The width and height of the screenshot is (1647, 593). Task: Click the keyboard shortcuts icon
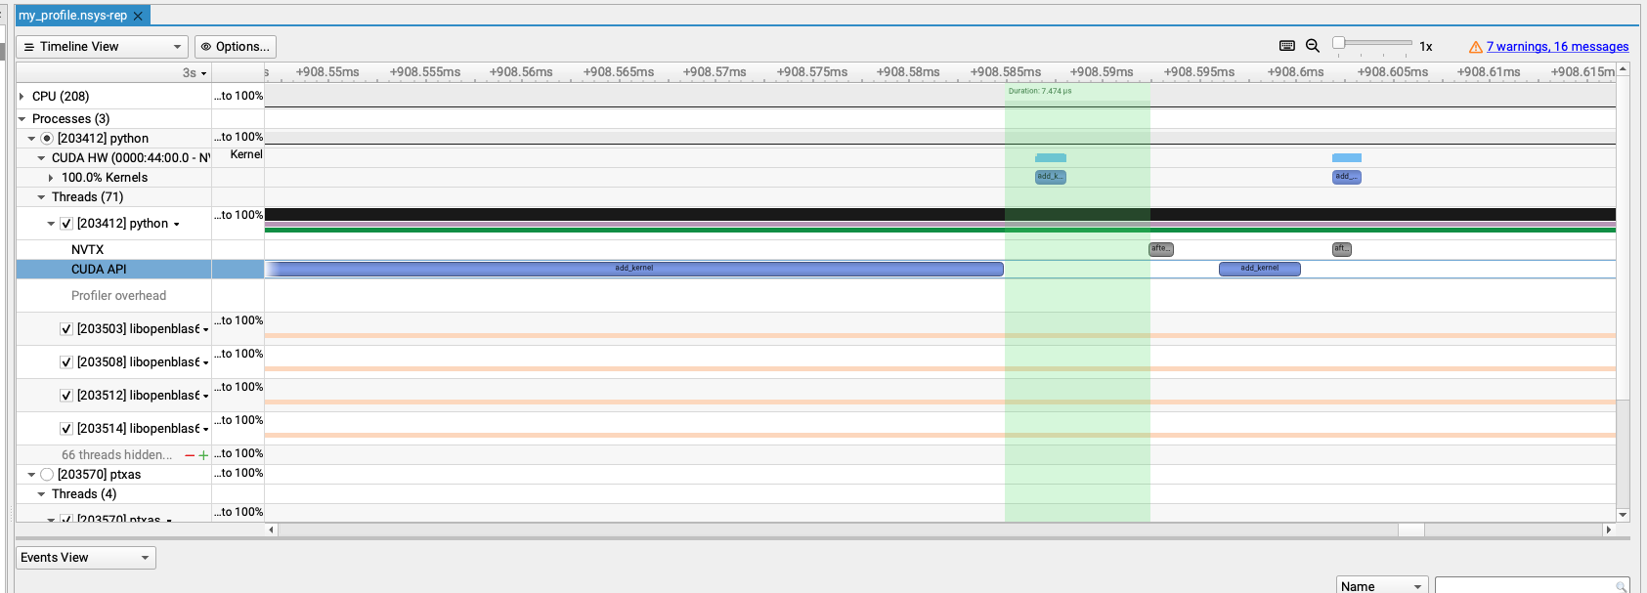[1287, 46]
